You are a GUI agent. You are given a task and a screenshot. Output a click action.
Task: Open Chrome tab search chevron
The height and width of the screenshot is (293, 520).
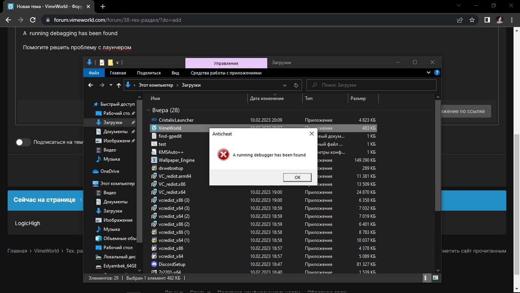(x=458, y=6)
